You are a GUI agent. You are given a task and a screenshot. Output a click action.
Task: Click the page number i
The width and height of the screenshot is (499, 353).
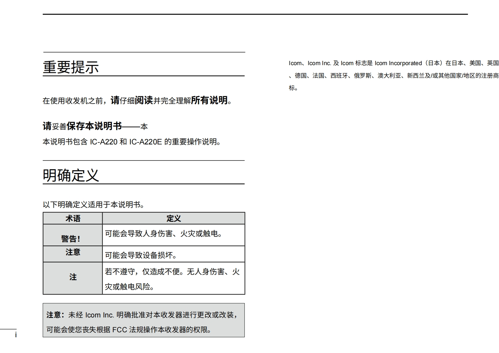click(16, 335)
